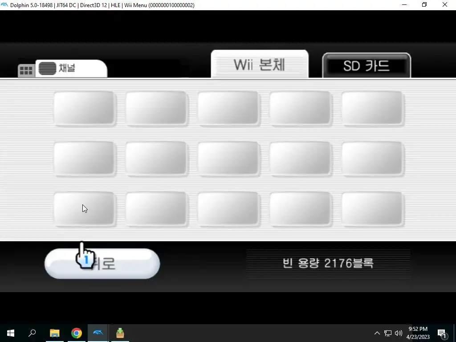
Task: Click the grid view icon beside 채널
Action: coord(26,71)
